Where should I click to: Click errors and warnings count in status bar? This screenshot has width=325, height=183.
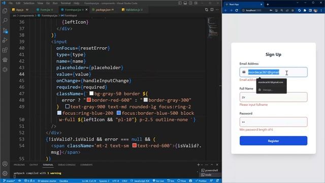[x=29, y=181]
